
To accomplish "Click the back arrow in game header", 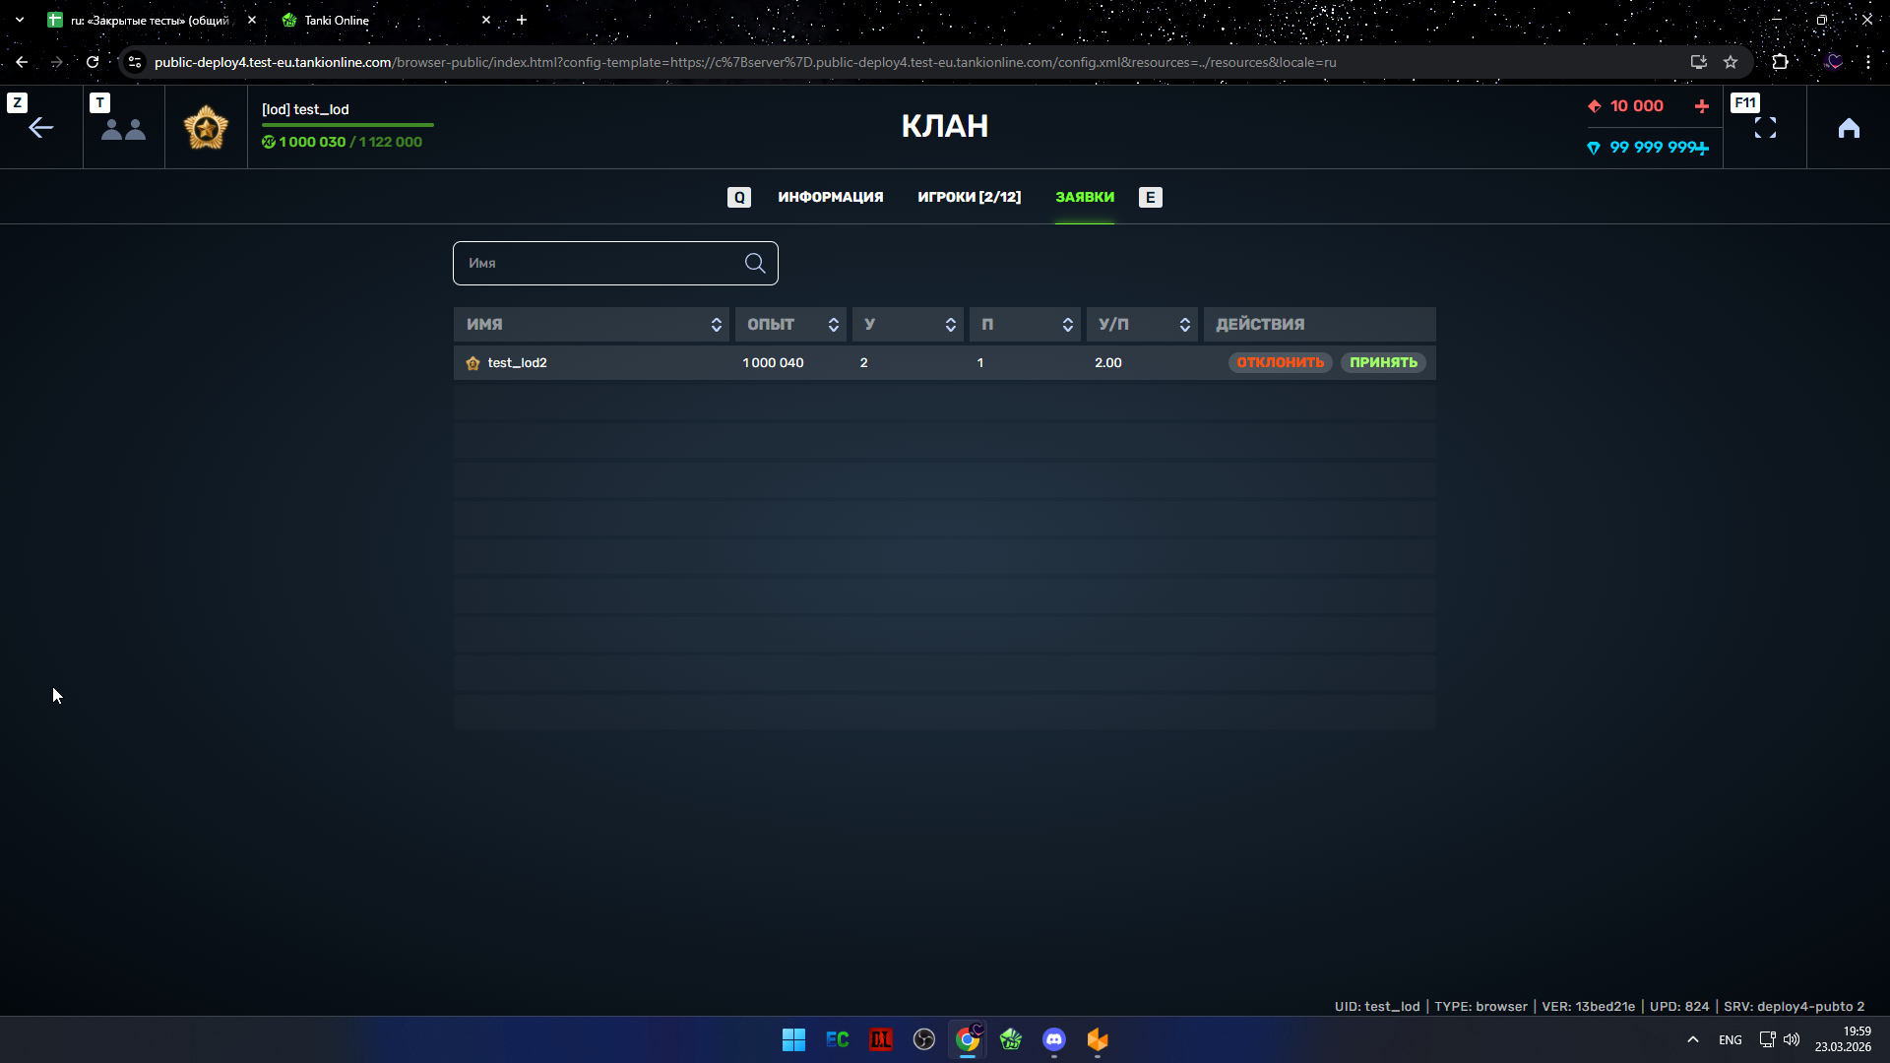I will pos(40,128).
